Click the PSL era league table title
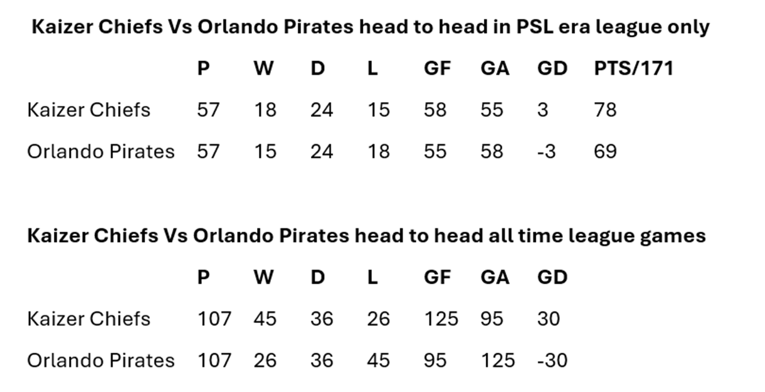Screen dimensions: 765x392 click(x=370, y=27)
